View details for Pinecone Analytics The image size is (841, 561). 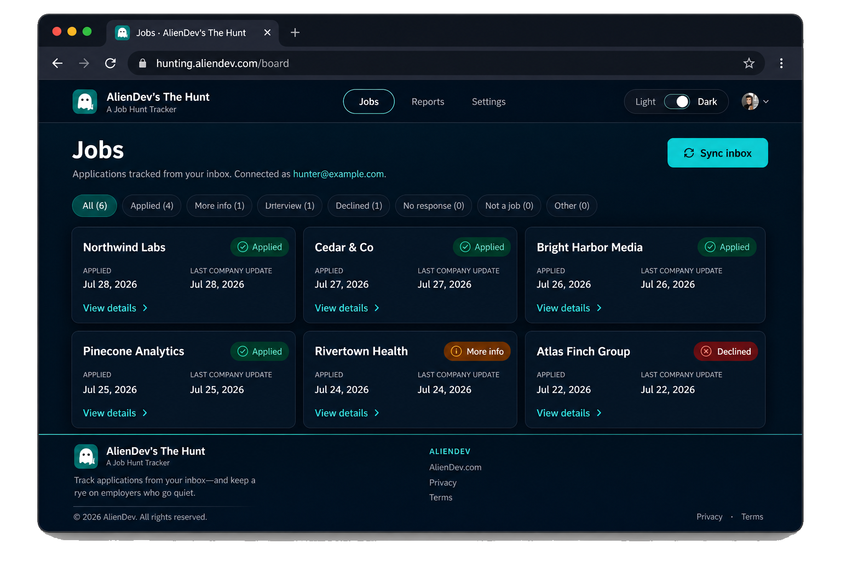pos(116,413)
